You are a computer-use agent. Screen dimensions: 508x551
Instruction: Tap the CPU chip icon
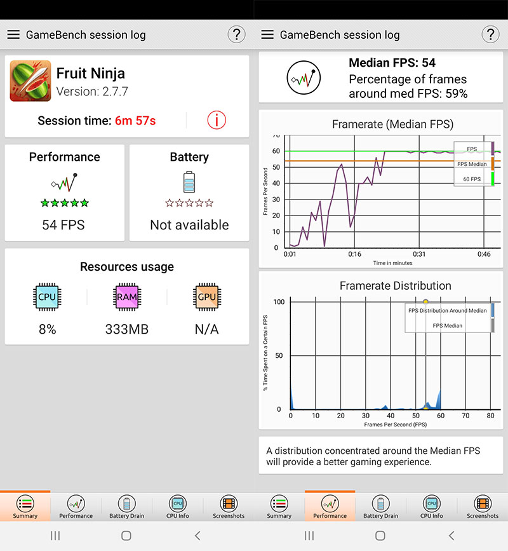point(47,297)
